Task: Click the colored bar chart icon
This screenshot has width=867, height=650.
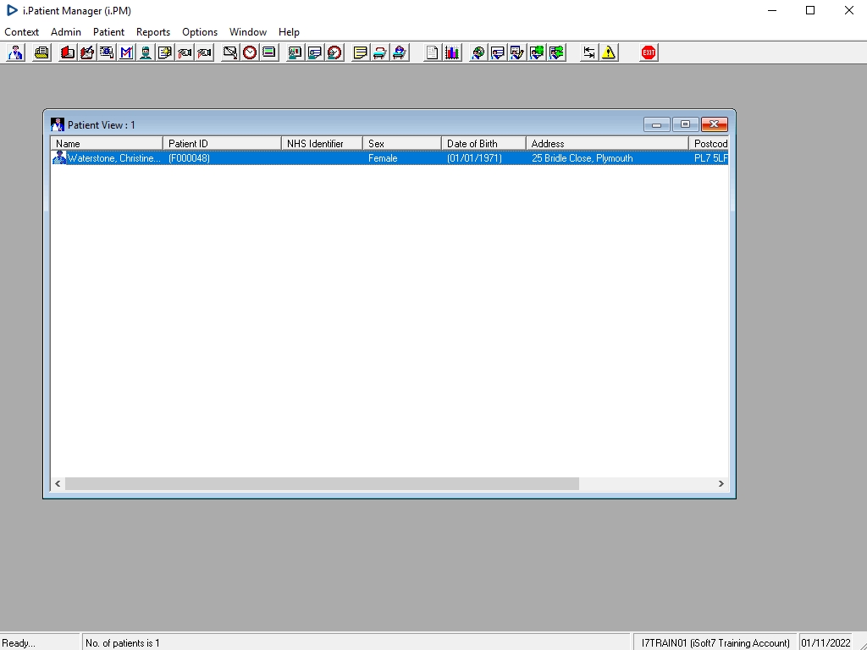Action: click(x=452, y=52)
